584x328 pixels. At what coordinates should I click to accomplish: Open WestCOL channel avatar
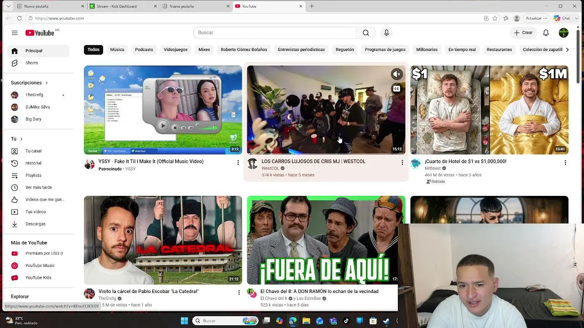[x=252, y=164]
